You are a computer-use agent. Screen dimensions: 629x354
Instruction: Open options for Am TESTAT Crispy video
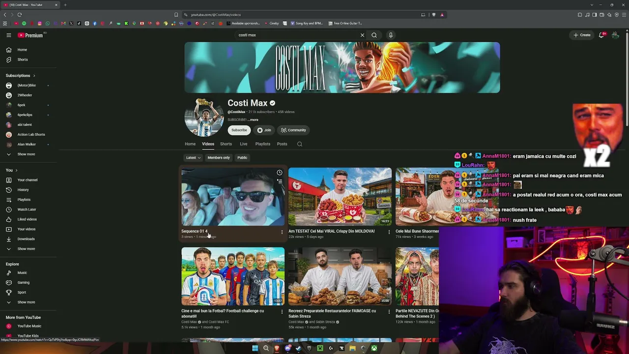pos(389,232)
